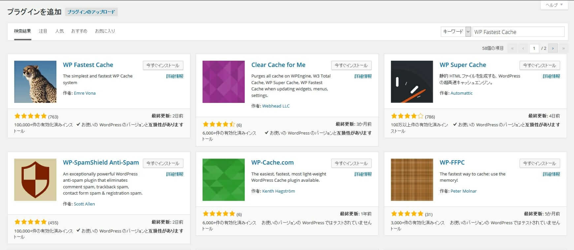The width and height of the screenshot is (574, 250).
Task: Jump to the last results page
Action: 563,48
